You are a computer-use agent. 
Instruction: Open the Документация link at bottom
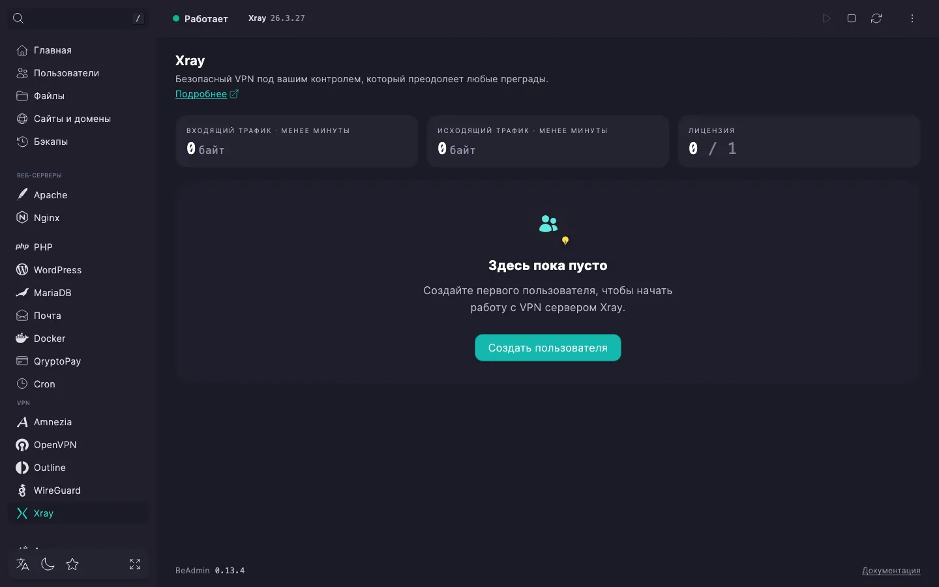[891, 571]
